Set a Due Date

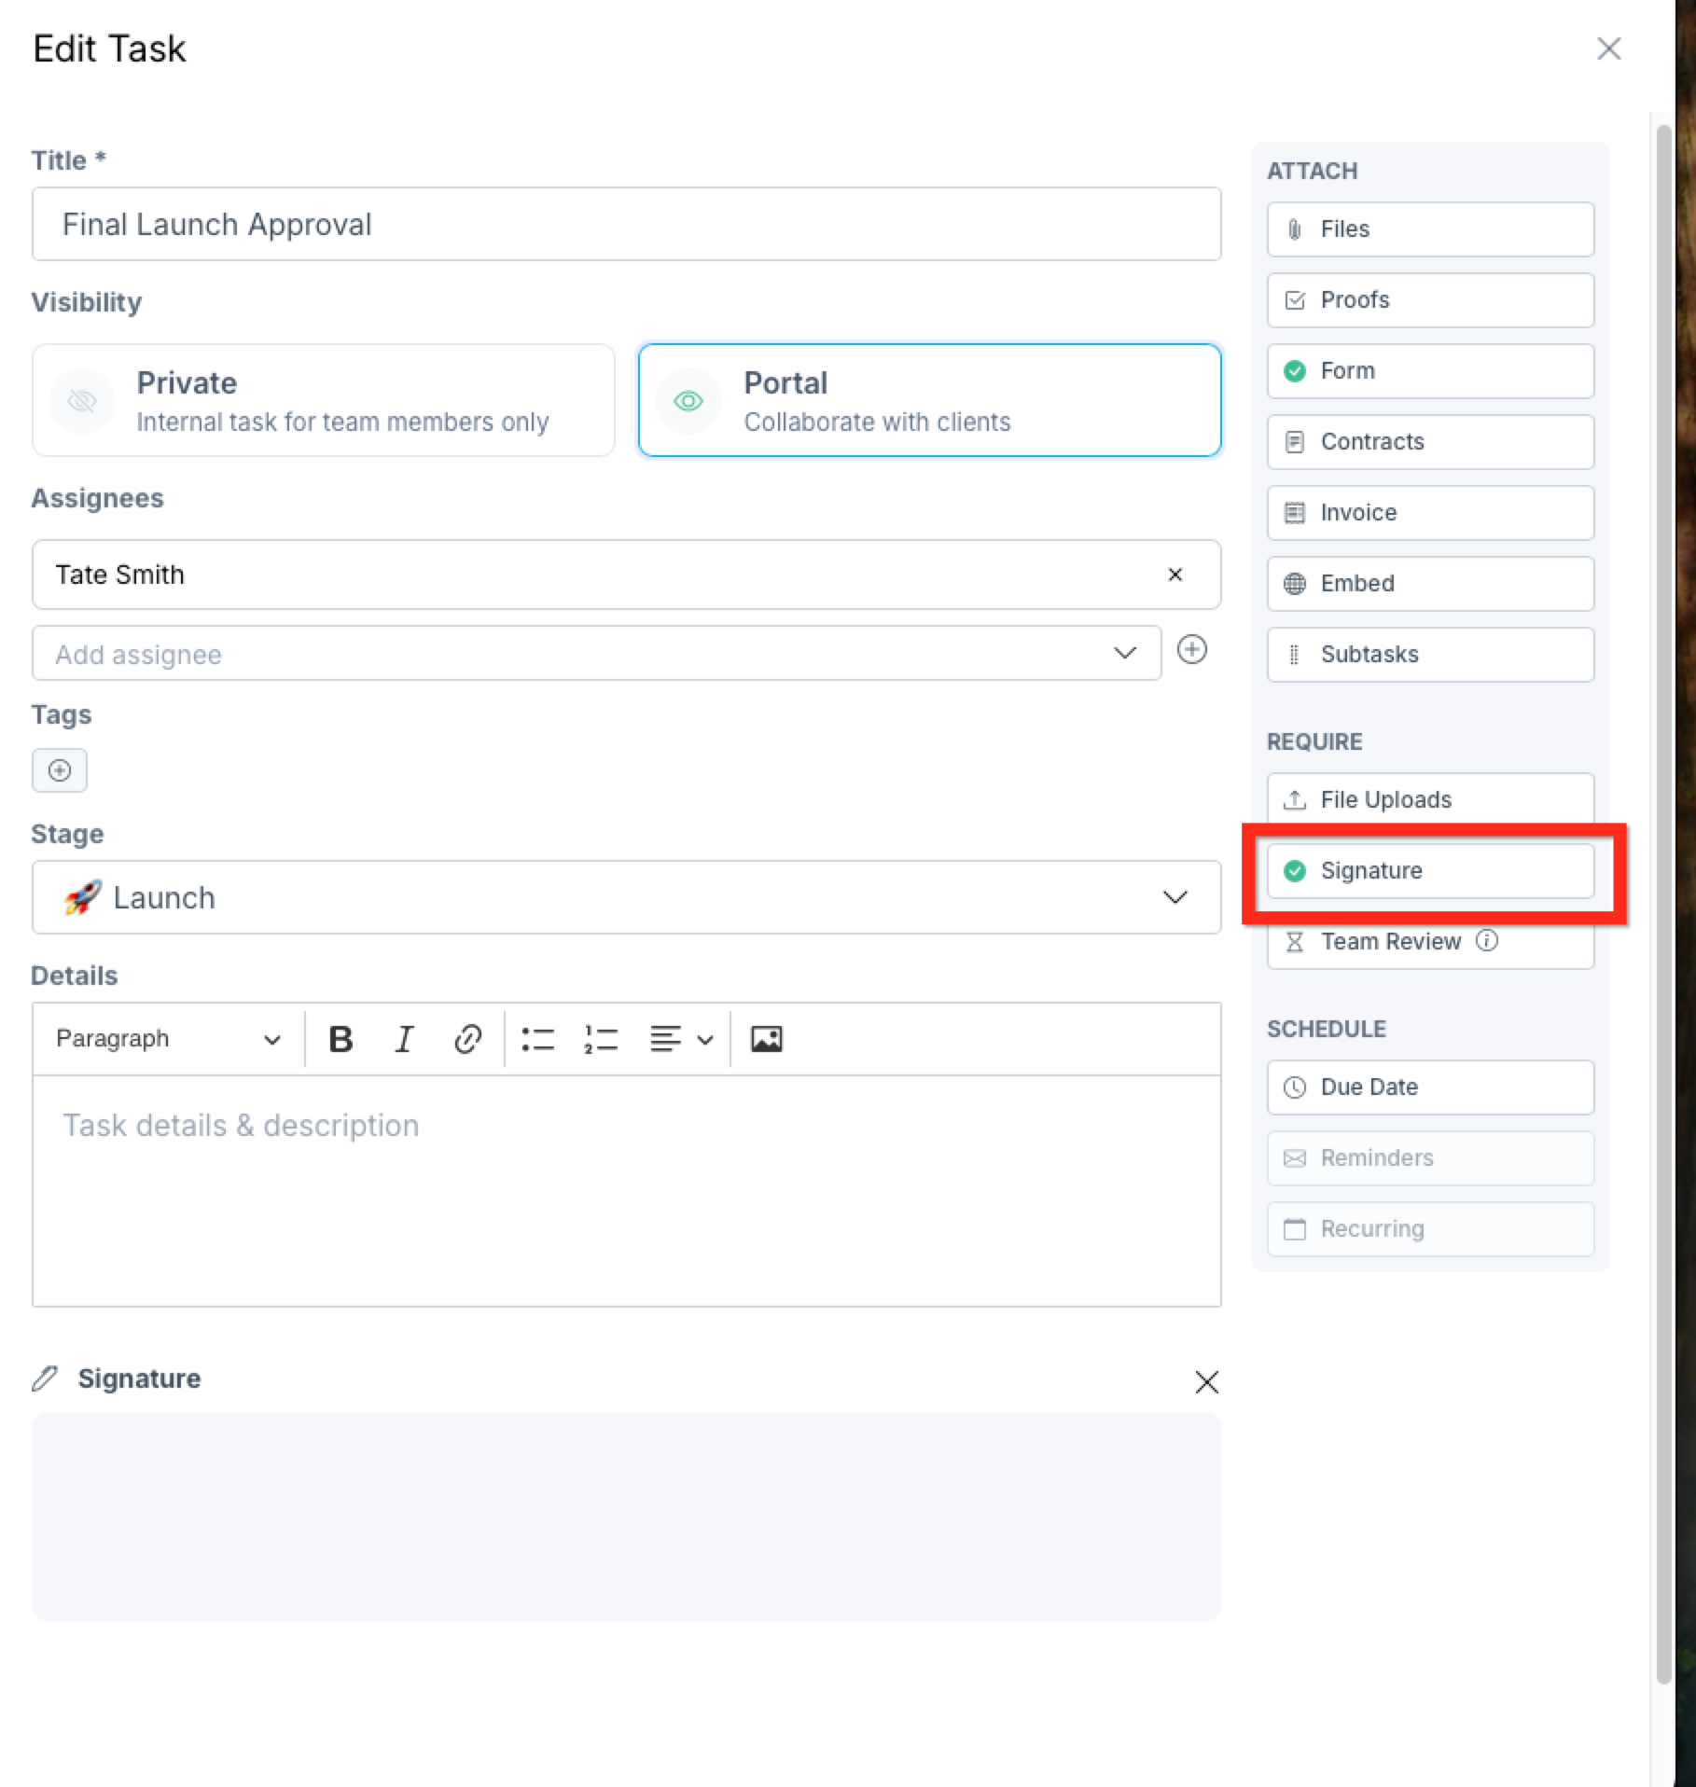(1430, 1087)
